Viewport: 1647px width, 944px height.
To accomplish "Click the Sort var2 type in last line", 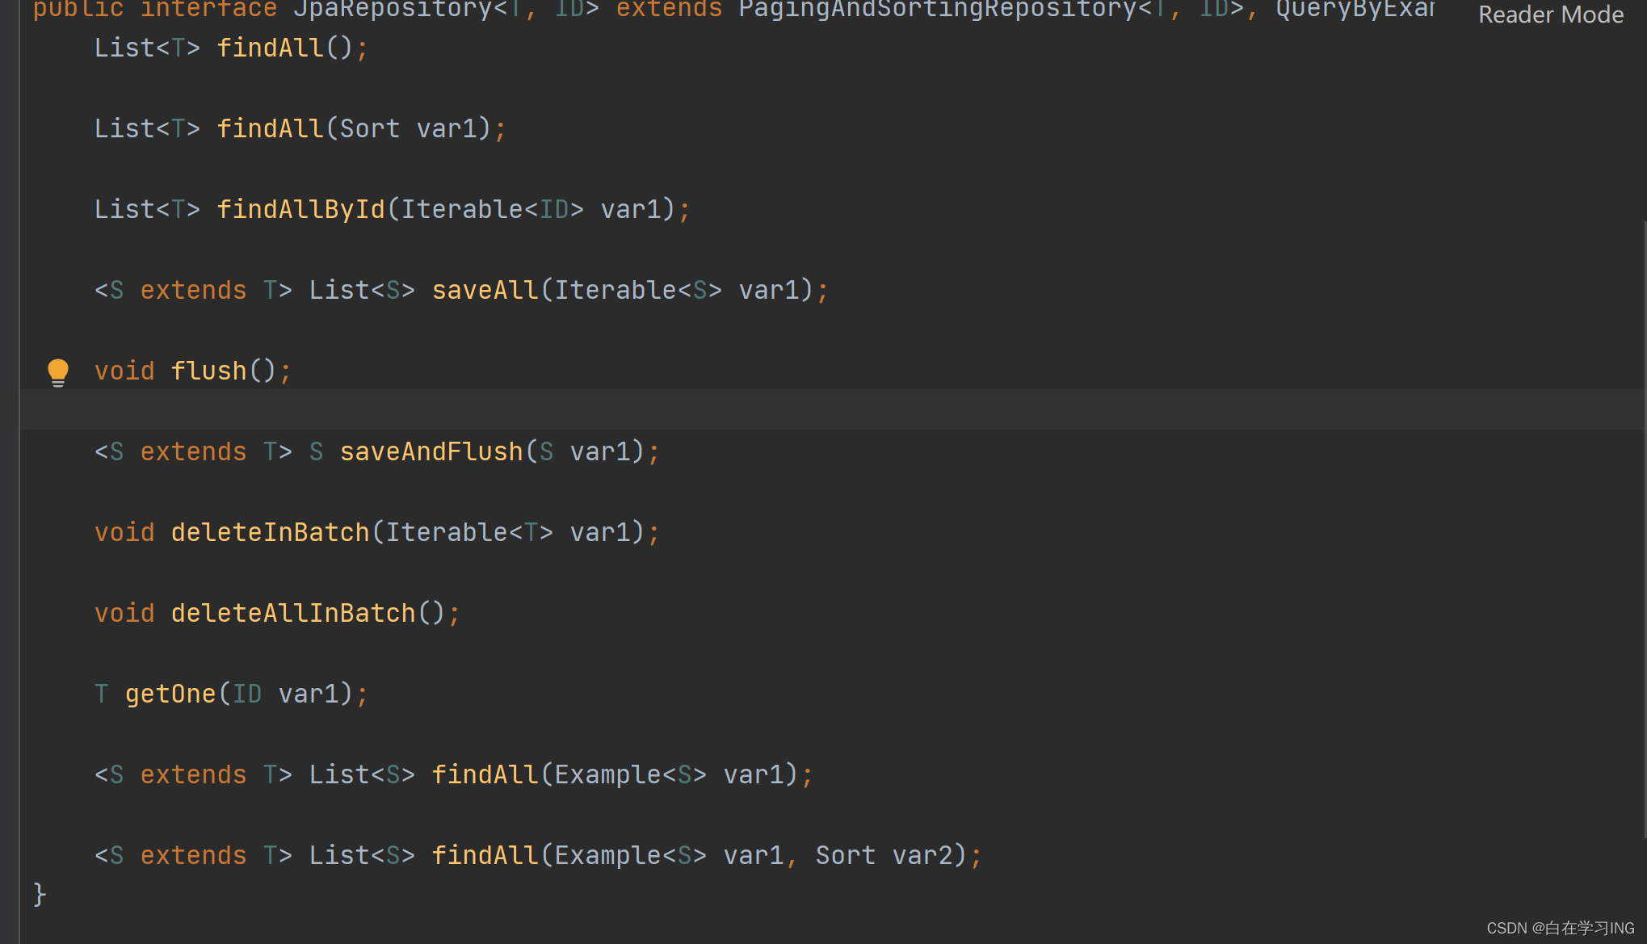I will pyautogui.click(x=845, y=855).
